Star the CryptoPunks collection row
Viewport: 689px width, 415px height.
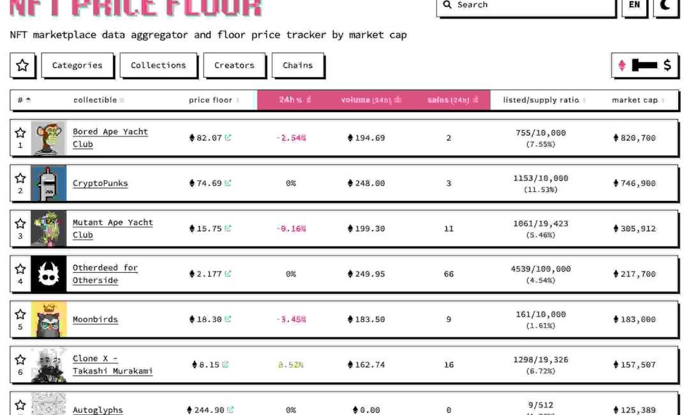click(x=20, y=178)
